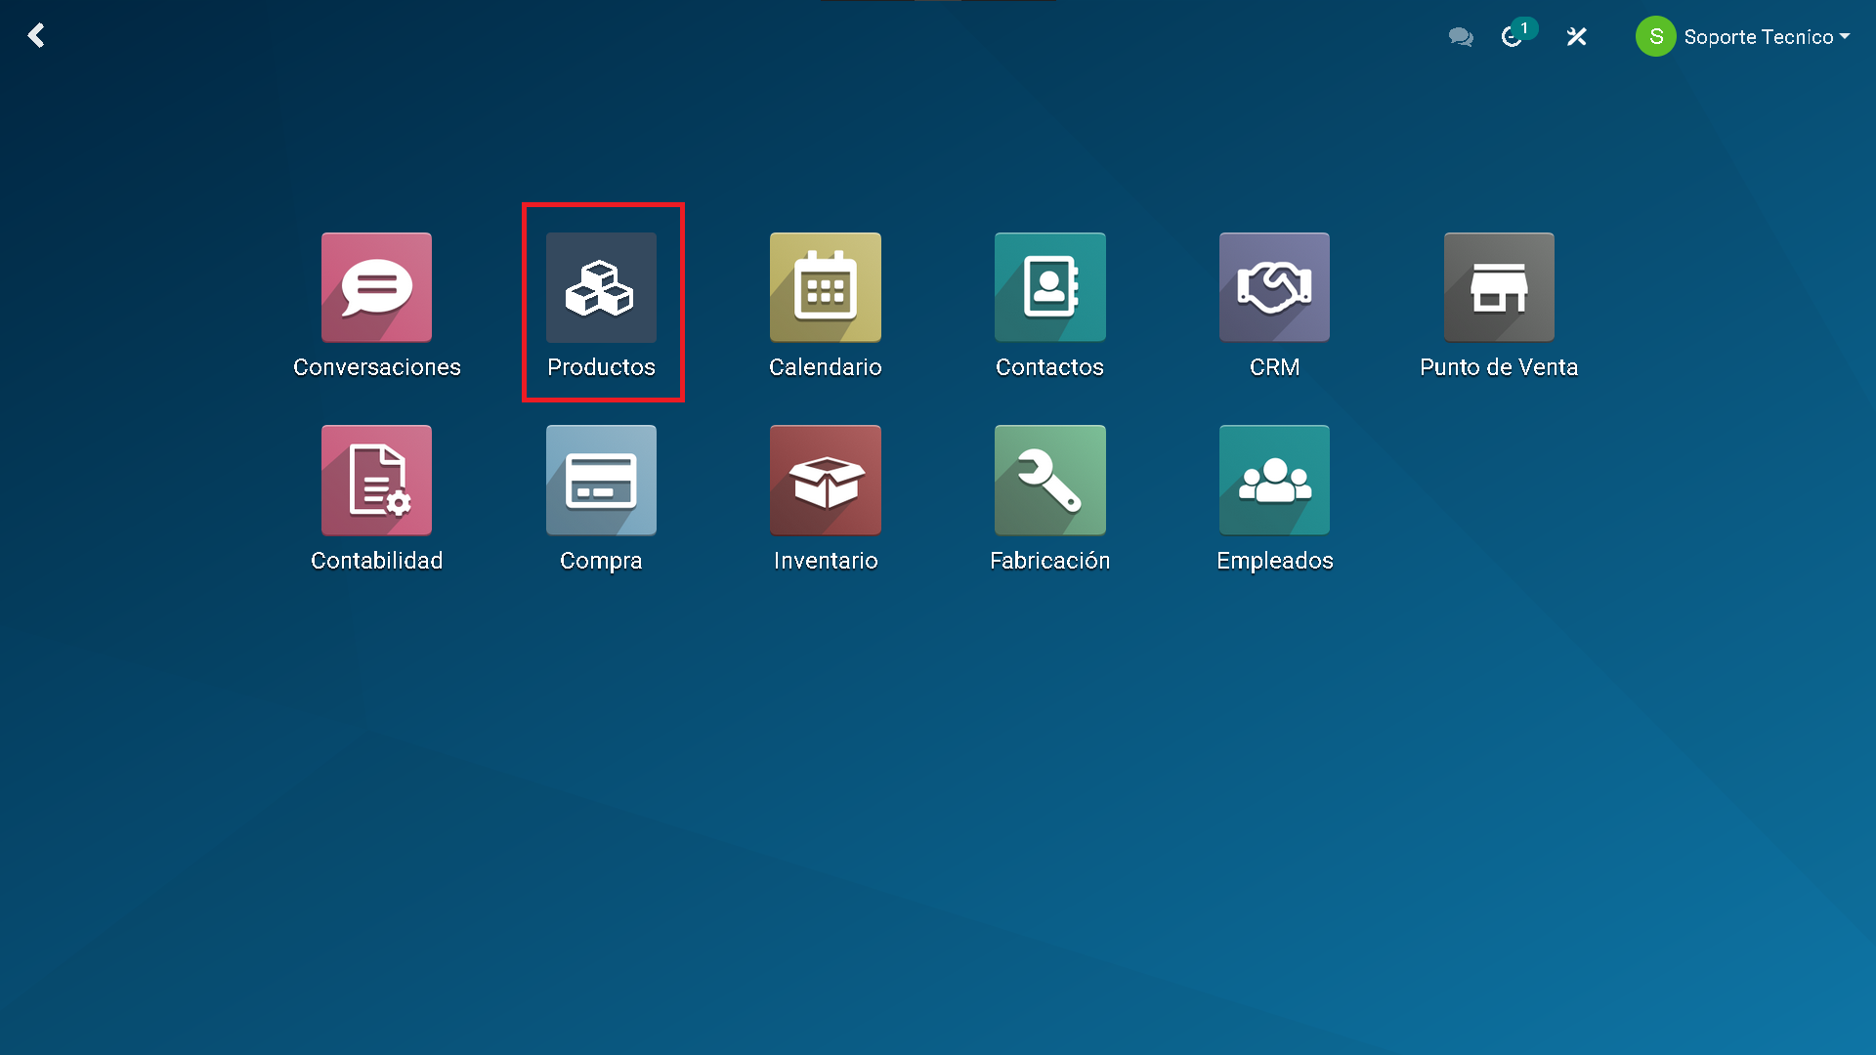Click the debug tools icon

coord(1576,37)
